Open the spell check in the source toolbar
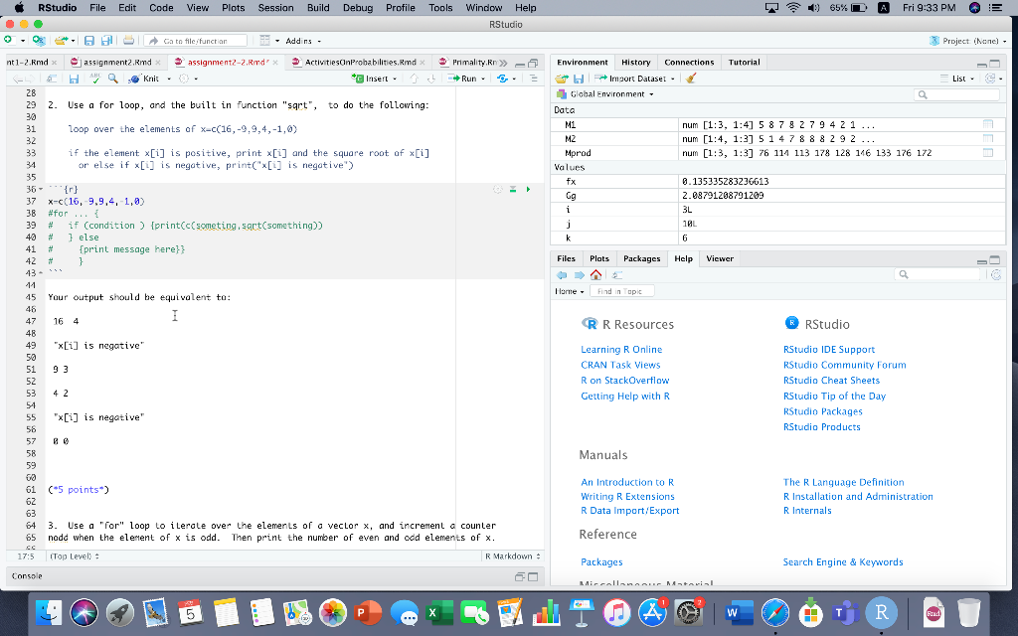 coord(96,79)
